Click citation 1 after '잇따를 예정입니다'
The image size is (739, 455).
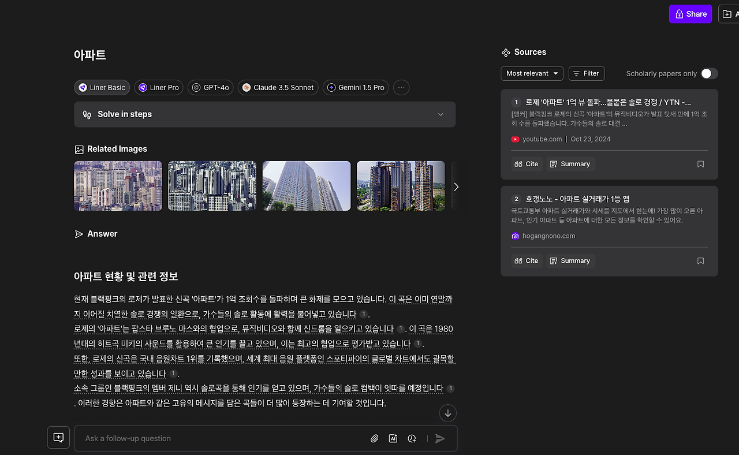[x=450, y=389]
